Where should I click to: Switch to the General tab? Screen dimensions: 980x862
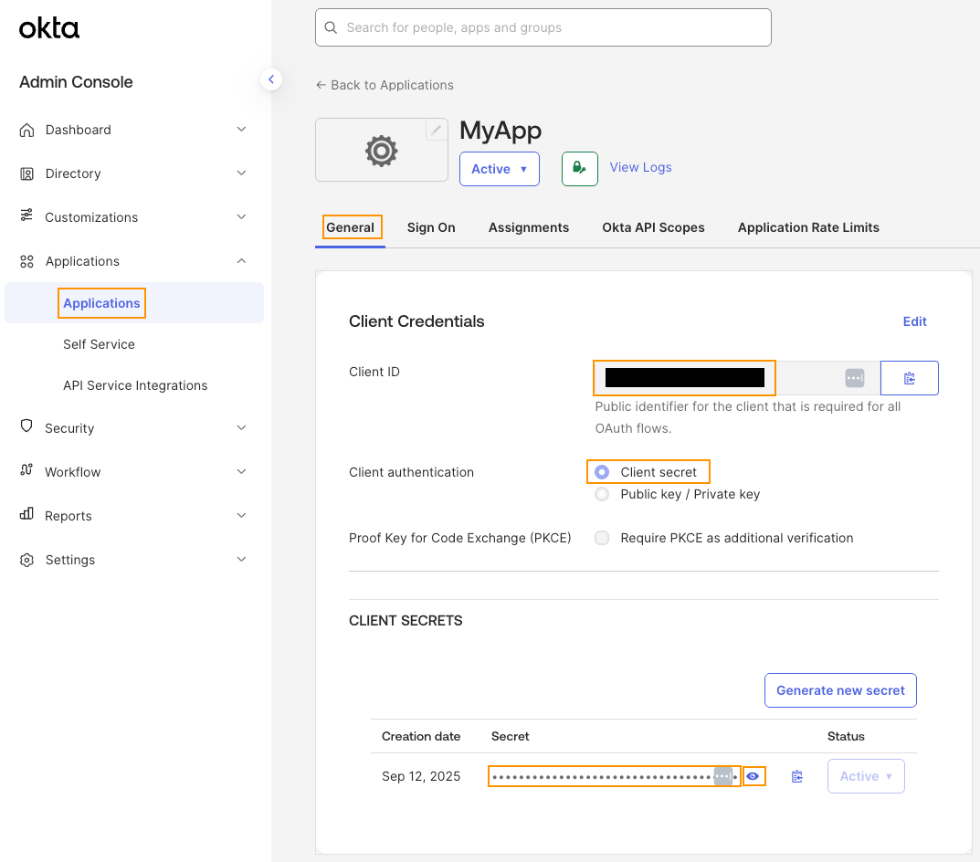(350, 227)
